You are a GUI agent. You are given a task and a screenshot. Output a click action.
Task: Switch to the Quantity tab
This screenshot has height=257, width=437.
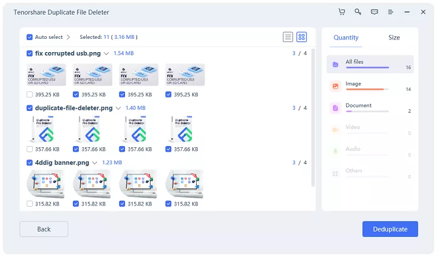[346, 38]
